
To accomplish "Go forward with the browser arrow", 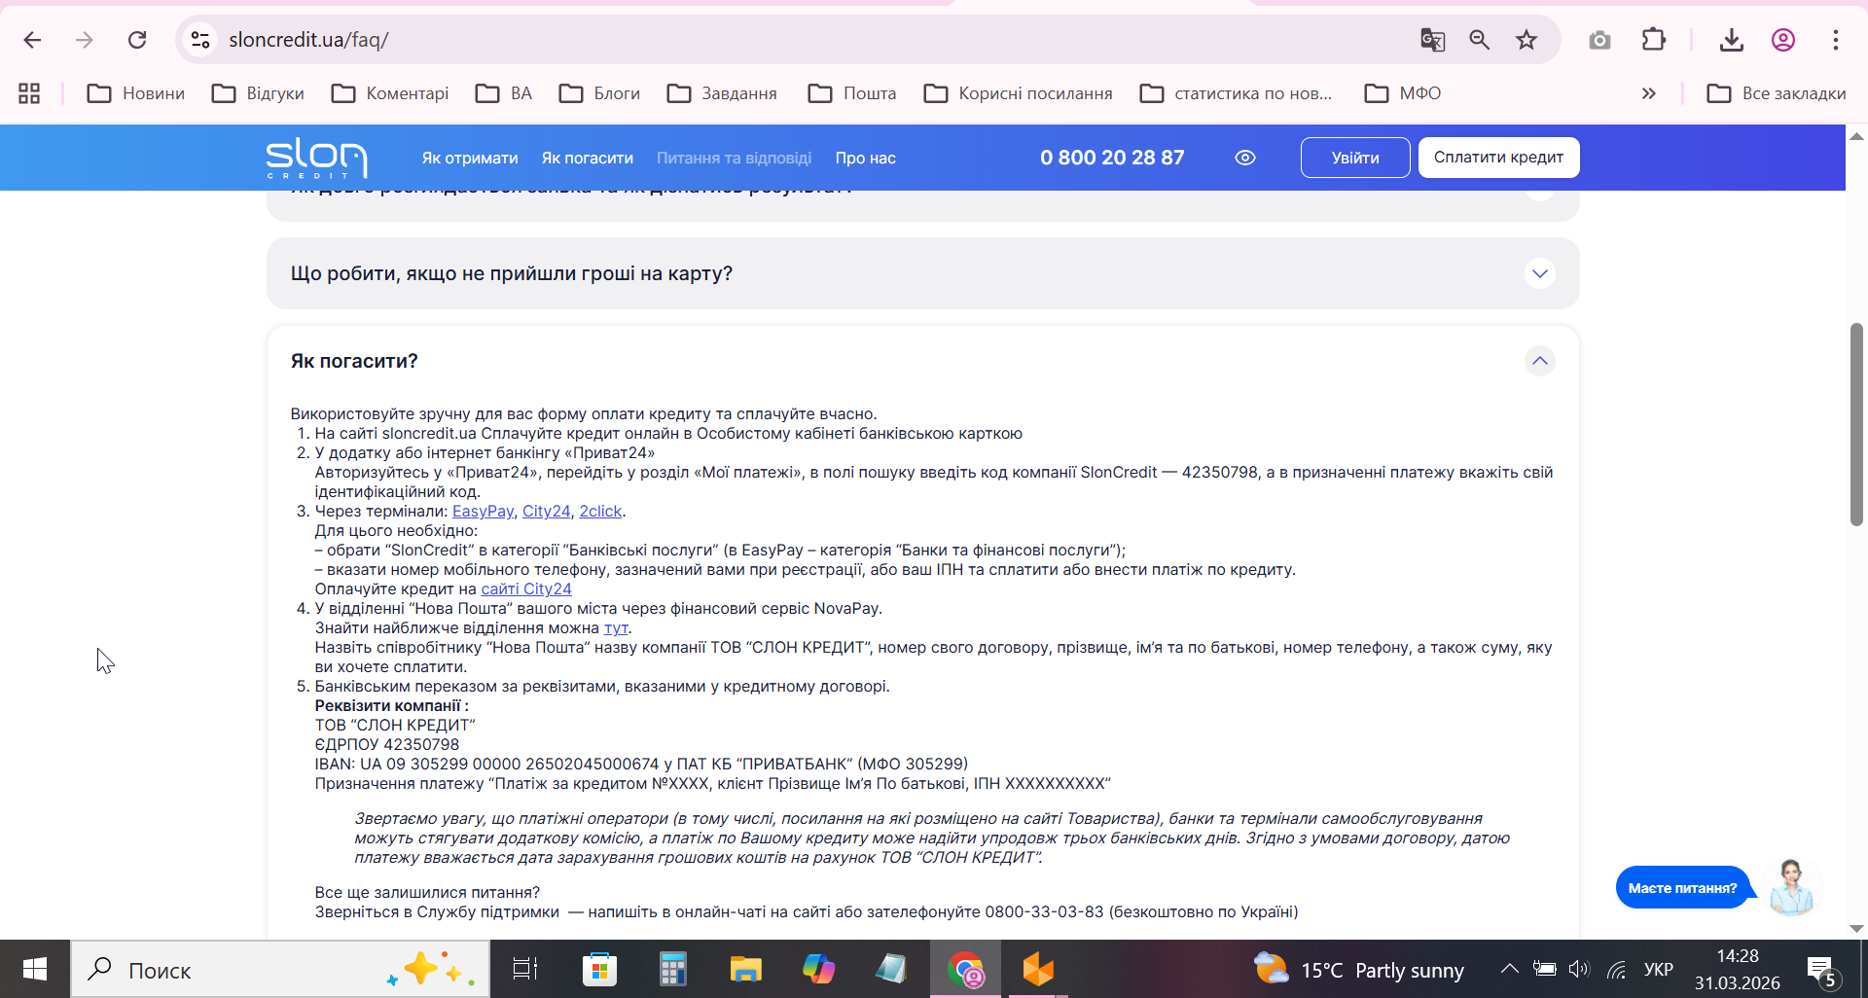I will [85, 40].
